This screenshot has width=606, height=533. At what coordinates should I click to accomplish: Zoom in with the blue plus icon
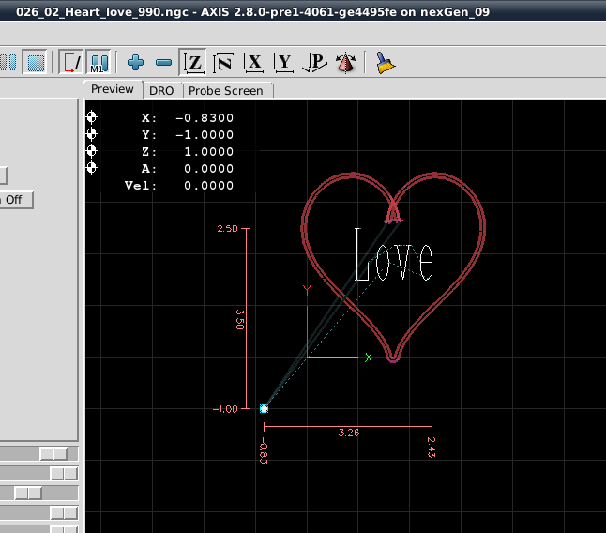point(136,63)
